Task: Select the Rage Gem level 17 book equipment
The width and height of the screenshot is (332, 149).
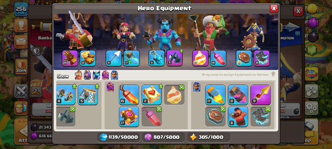Action: point(129,117)
